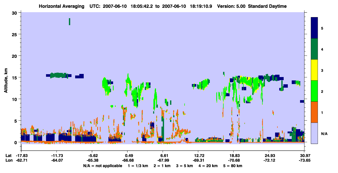Screen dimensions: 338x173
Task: Click latitude value 24.93
Action: tap(269, 156)
